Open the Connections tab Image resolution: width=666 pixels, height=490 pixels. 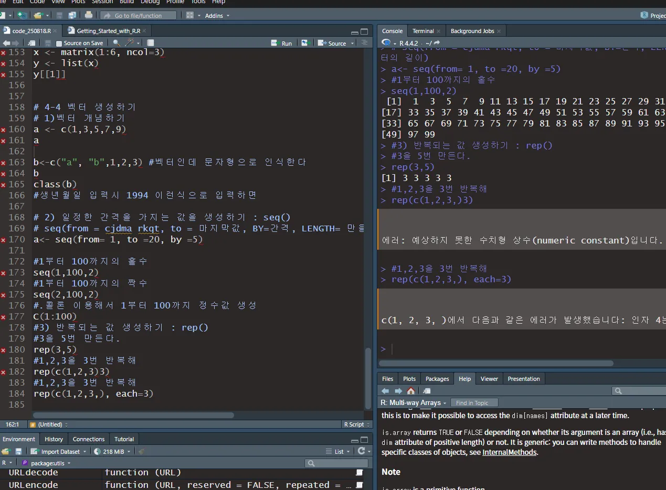pos(89,439)
